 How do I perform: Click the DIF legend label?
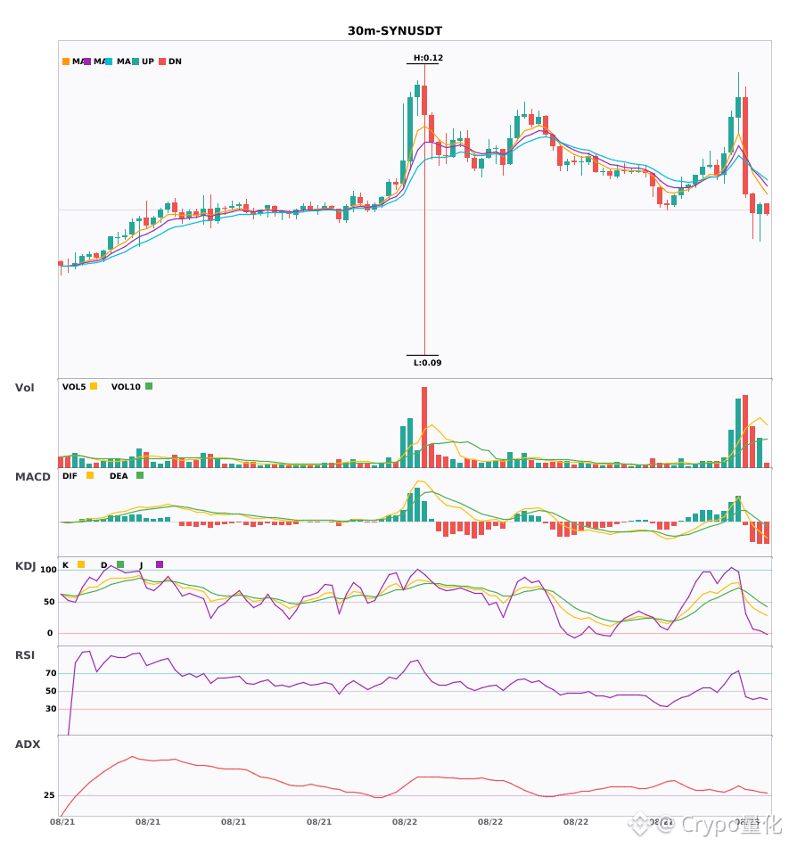[70, 476]
